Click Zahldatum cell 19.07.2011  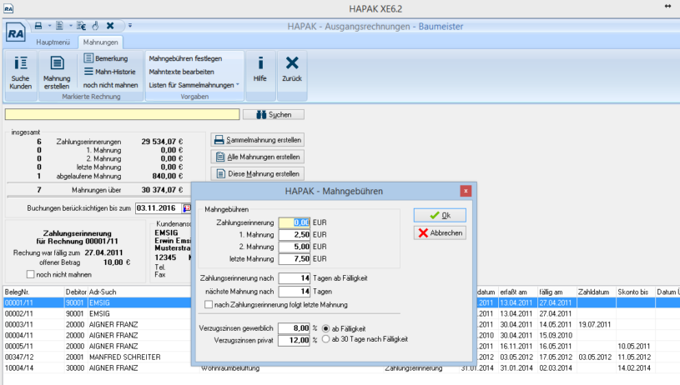[x=595, y=324]
